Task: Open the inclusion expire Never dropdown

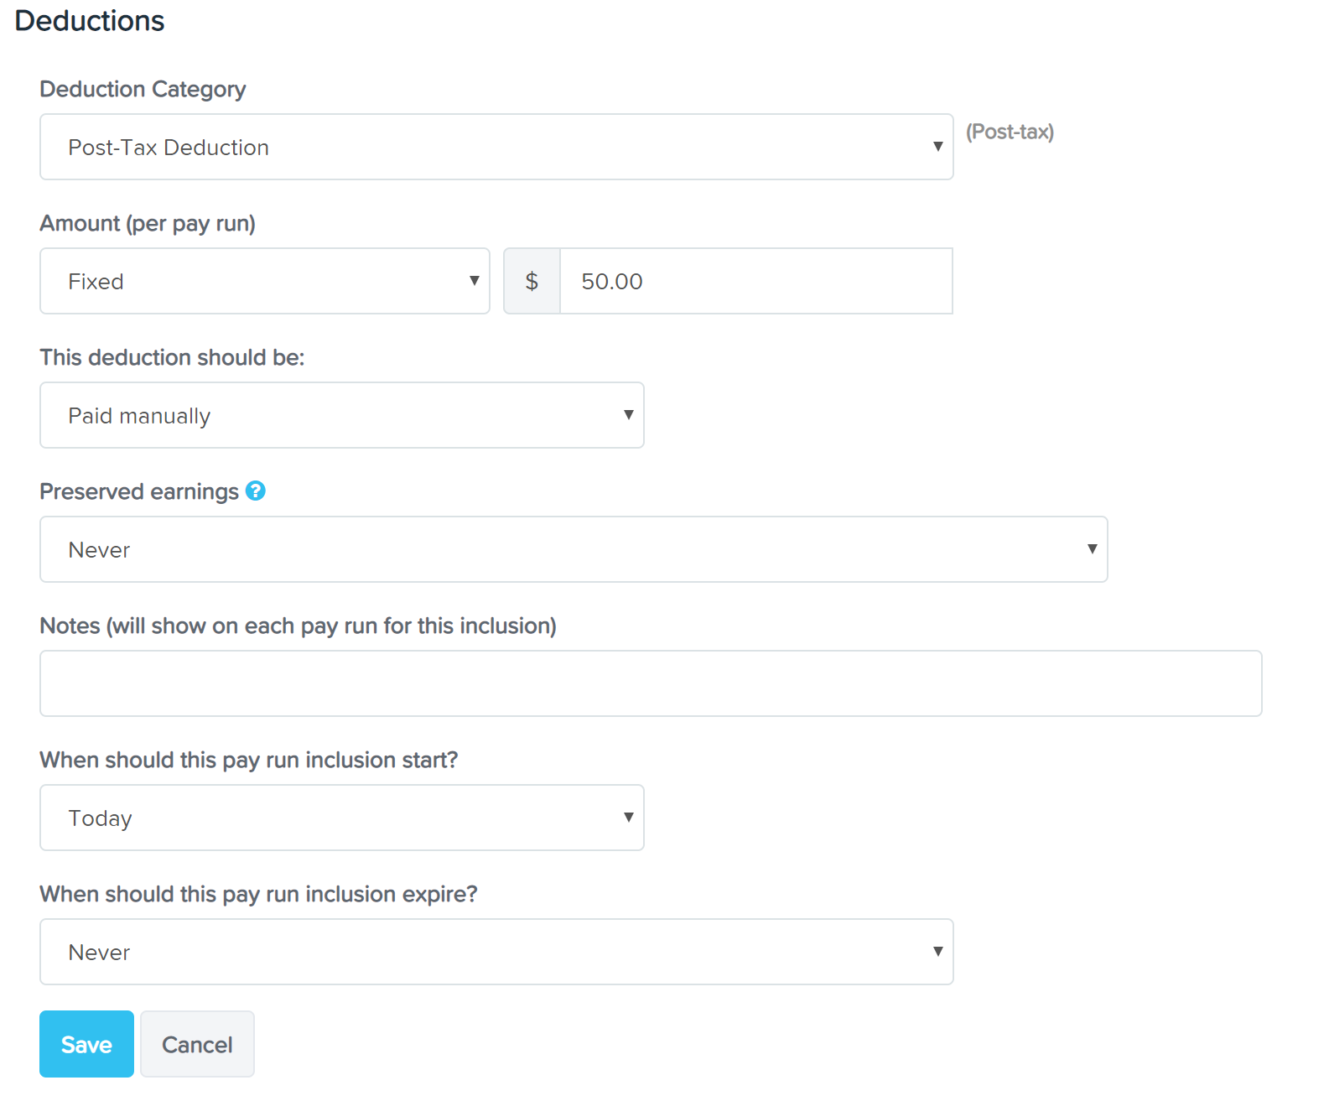Action: point(496,952)
